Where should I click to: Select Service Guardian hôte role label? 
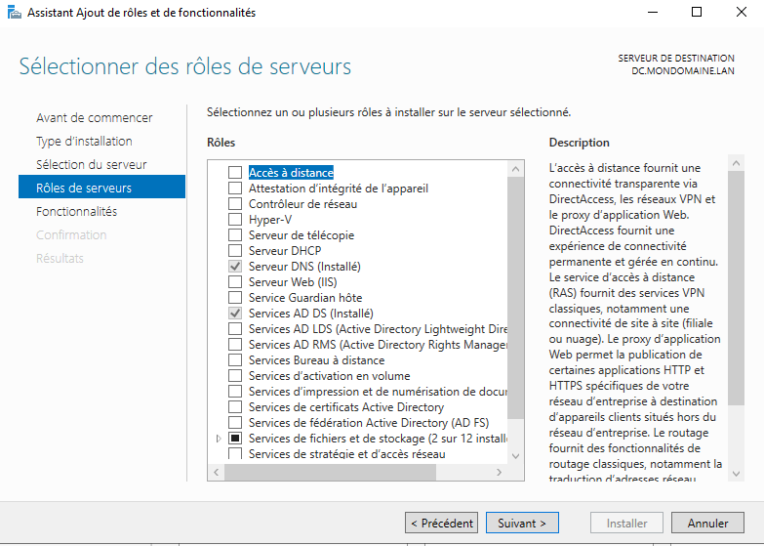pyautogui.click(x=305, y=298)
